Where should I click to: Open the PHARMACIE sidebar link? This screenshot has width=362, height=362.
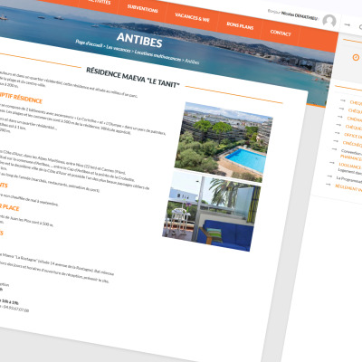pyautogui.click(x=351, y=157)
